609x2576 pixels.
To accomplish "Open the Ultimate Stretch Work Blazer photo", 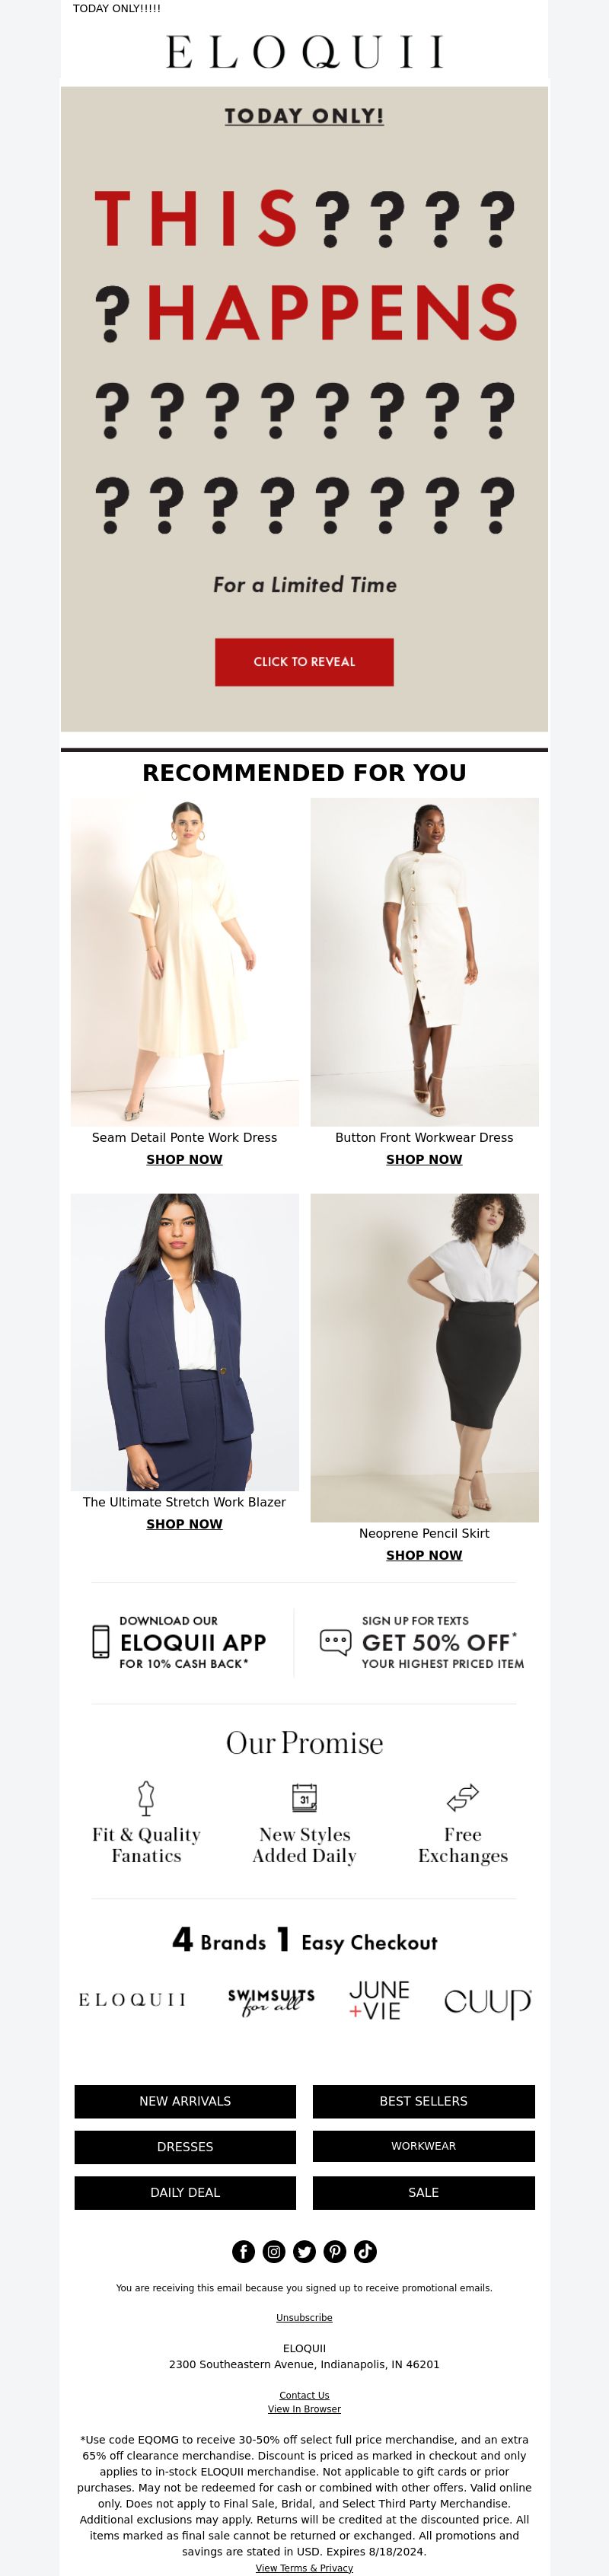I will click(184, 1342).
